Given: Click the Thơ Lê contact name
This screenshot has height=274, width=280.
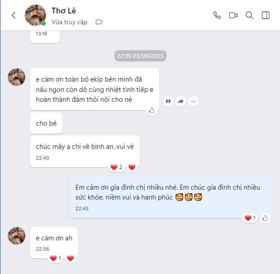Looking at the screenshot, I should tap(64, 11).
